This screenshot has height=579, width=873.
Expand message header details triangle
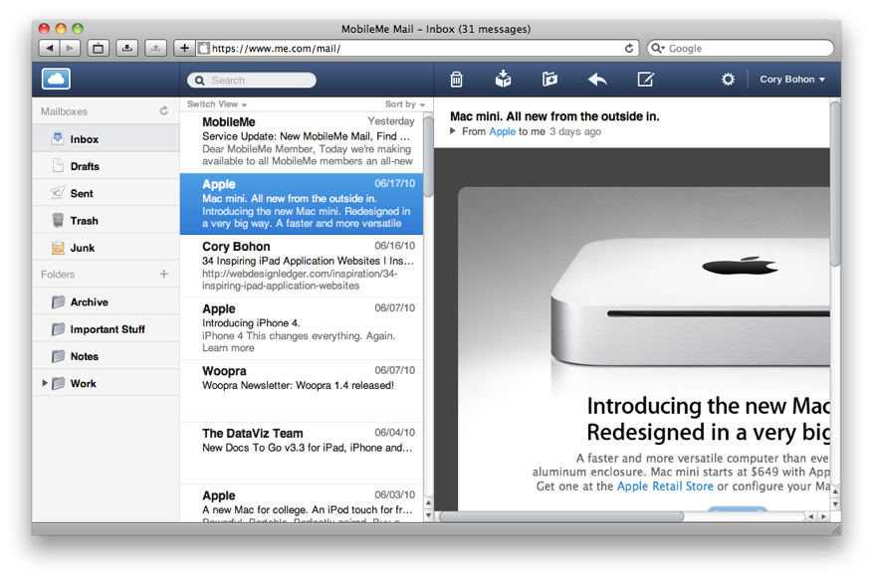click(x=453, y=131)
